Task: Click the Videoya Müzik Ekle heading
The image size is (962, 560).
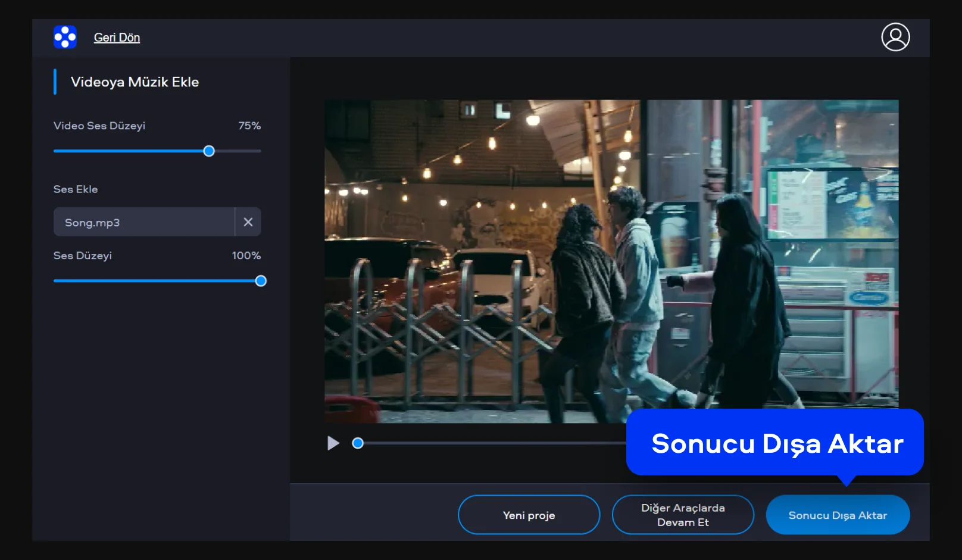Action: tap(135, 82)
